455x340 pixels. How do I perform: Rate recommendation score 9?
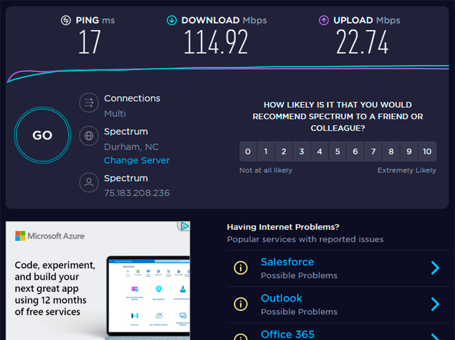coord(409,151)
